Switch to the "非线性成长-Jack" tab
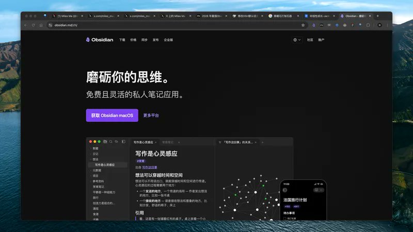413x232 pixels. (319, 16)
